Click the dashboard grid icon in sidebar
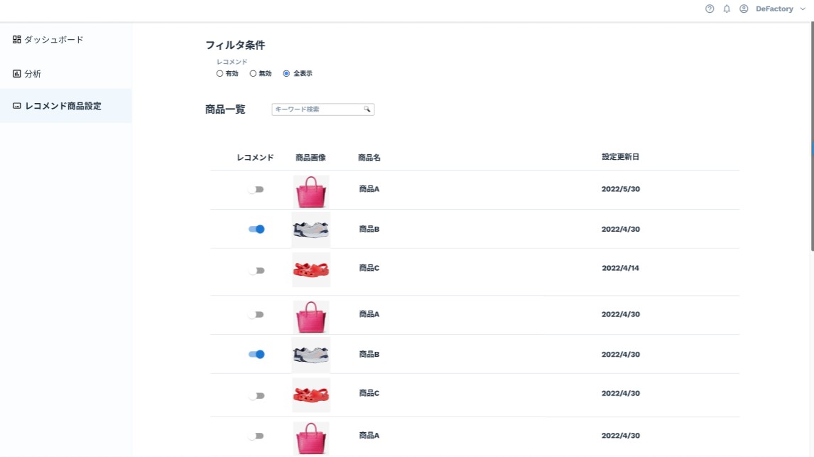The height and width of the screenshot is (457, 814). (16, 40)
